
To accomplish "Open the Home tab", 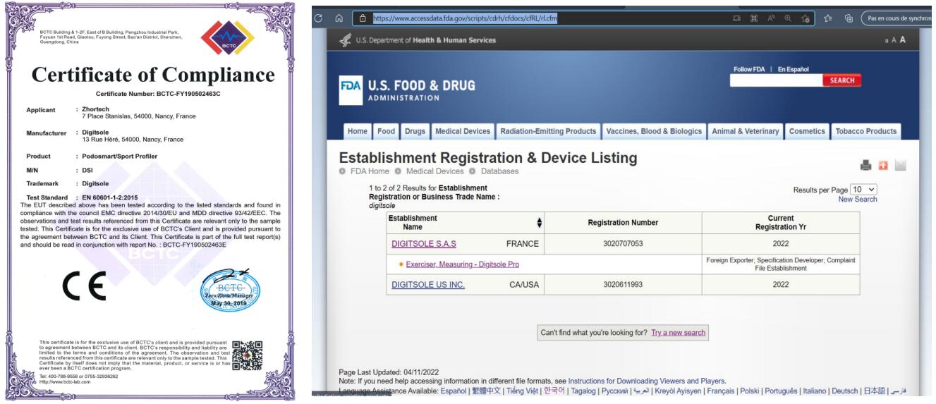I will click(x=358, y=131).
